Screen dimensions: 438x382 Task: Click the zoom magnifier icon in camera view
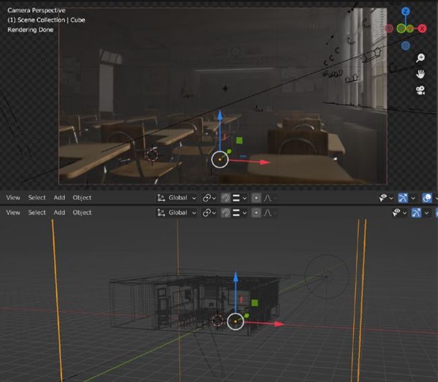[420, 59]
